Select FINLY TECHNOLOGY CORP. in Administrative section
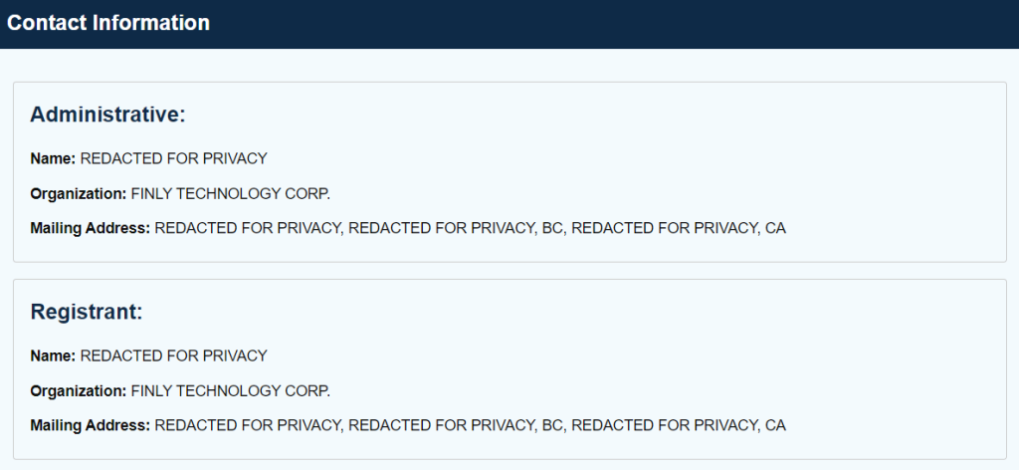The height and width of the screenshot is (470, 1019). tap(231, 193)
